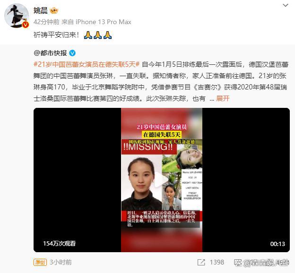Open the iPhone 13 Pro Max source link
The image size is (295, 273).
click(103, 22)
